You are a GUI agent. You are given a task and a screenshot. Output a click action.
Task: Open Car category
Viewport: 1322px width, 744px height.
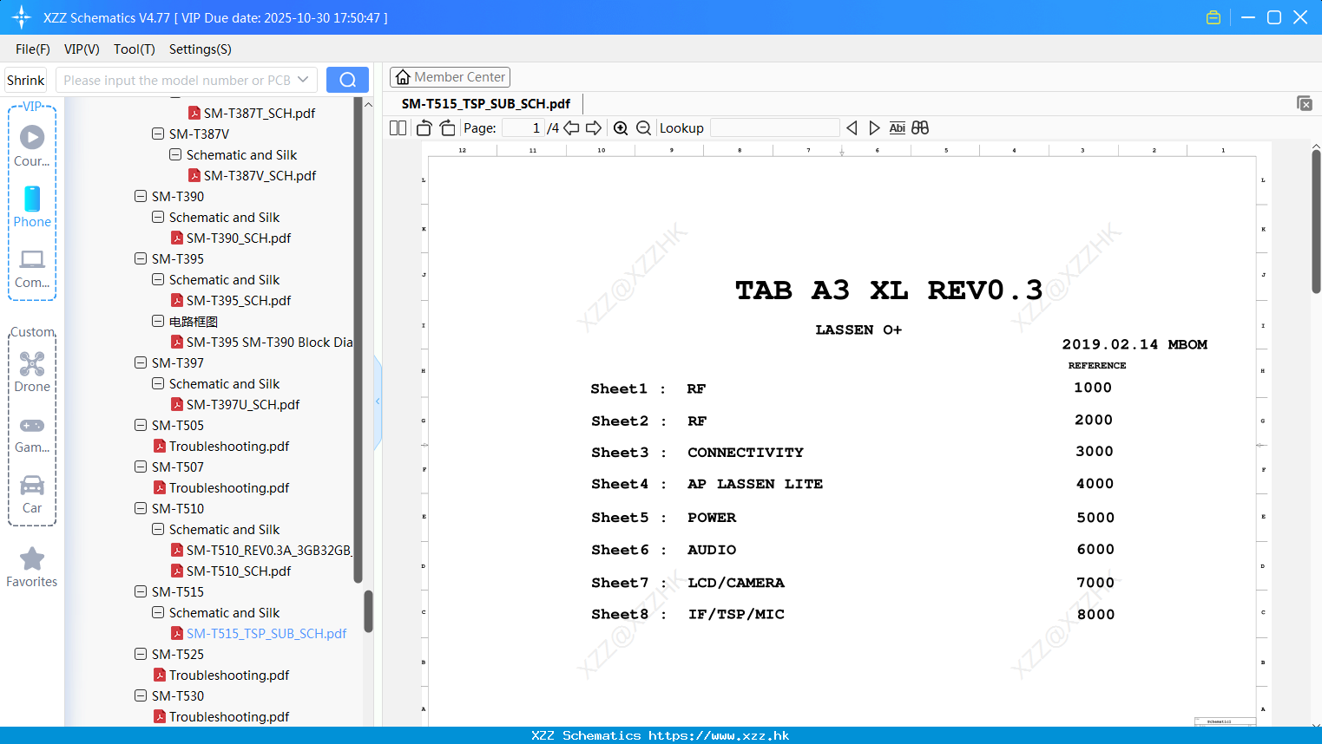(x=32, y=494)
